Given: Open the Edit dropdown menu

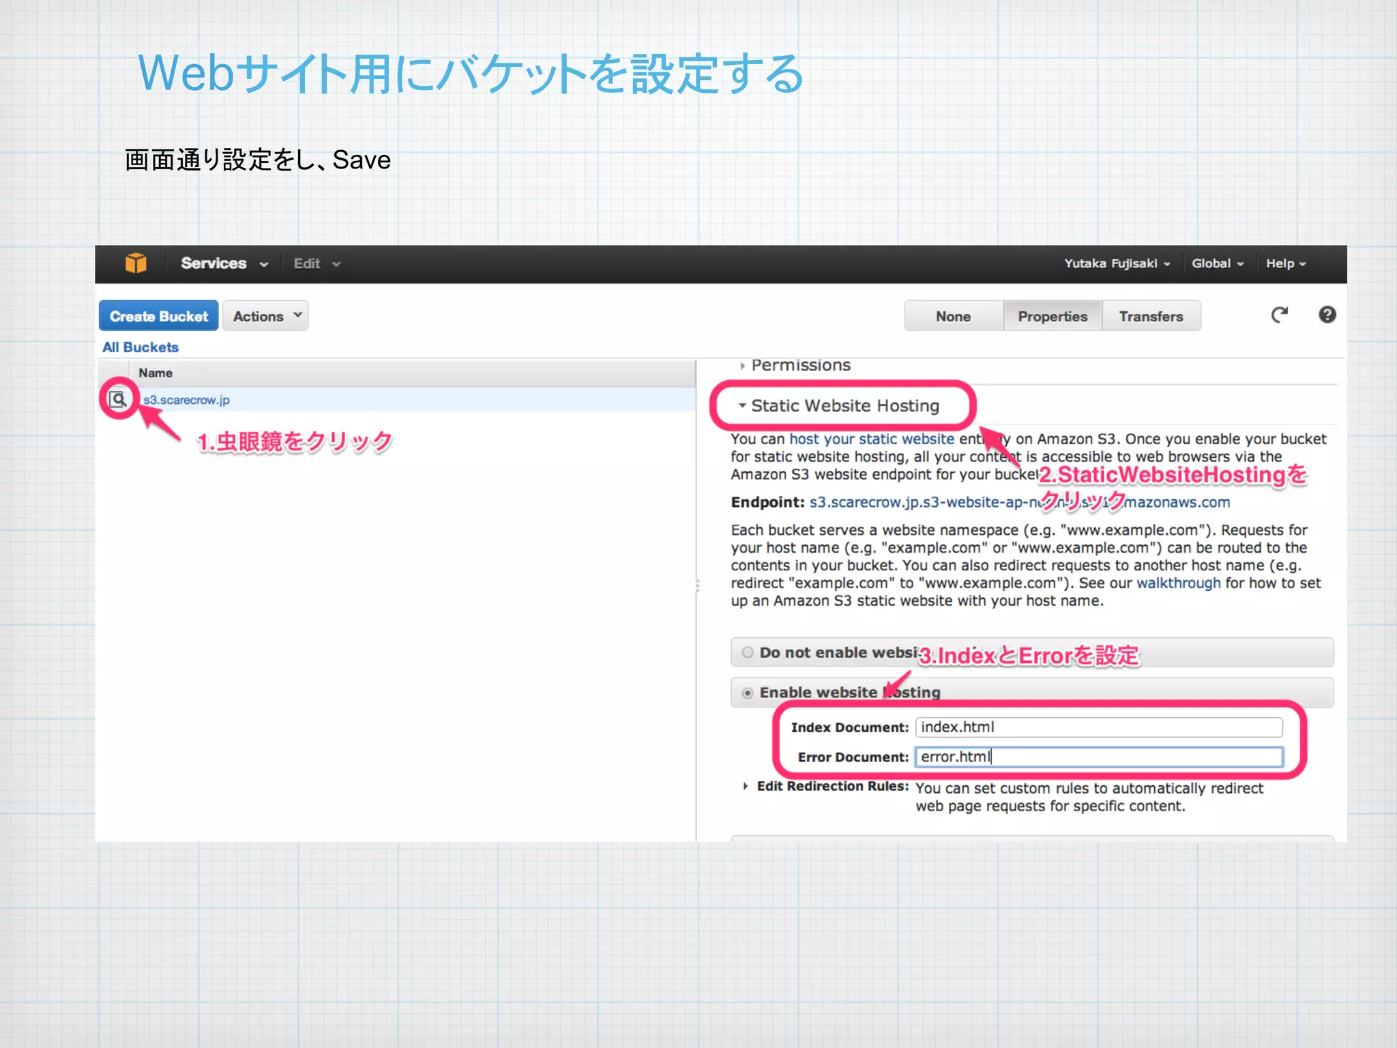Looking at the screenshot, I should 317,263.
